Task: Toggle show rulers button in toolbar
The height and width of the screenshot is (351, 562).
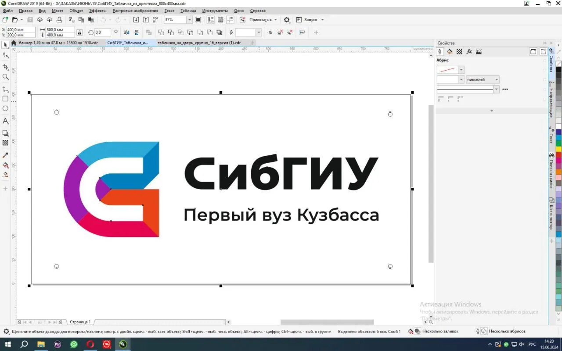Action: pyautogui.click(x=210, y=20)
